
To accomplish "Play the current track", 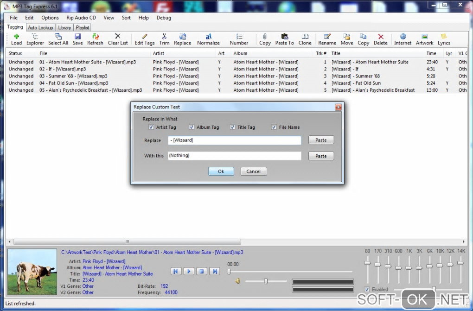I will point(189,271).
